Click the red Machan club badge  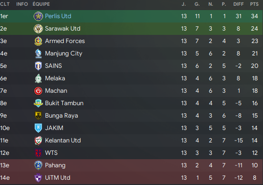coord(38,91)
